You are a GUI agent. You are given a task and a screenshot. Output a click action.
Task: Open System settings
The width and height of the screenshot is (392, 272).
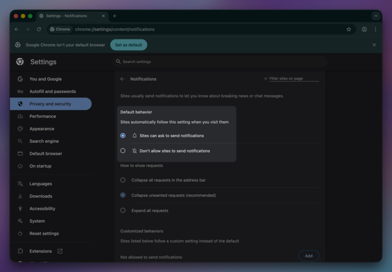(37, 221)
